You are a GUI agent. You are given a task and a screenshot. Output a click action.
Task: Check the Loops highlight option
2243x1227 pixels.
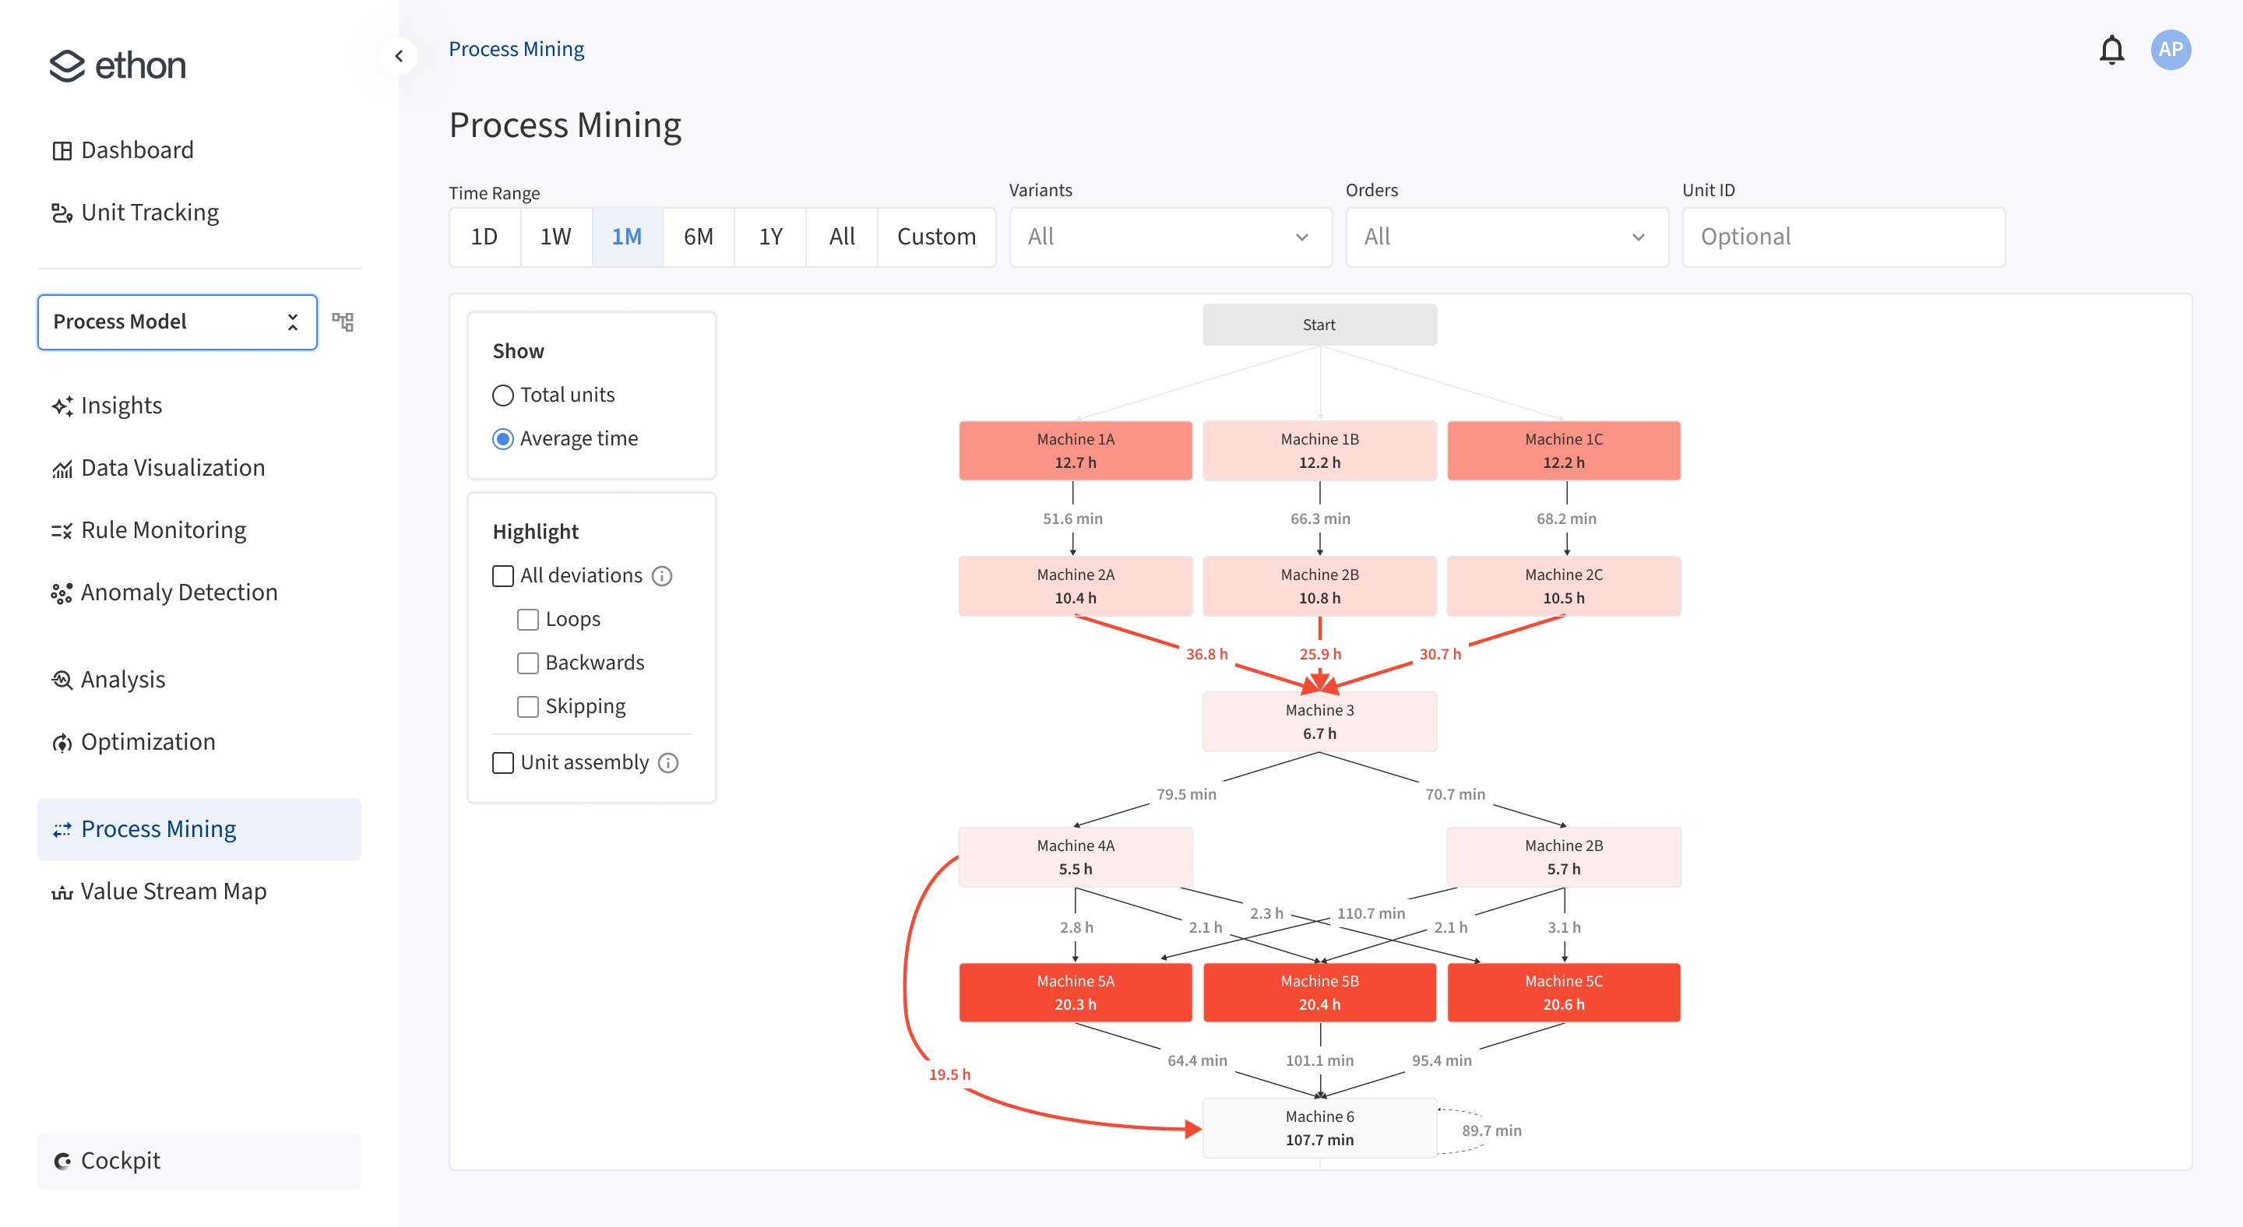[528, 619]
